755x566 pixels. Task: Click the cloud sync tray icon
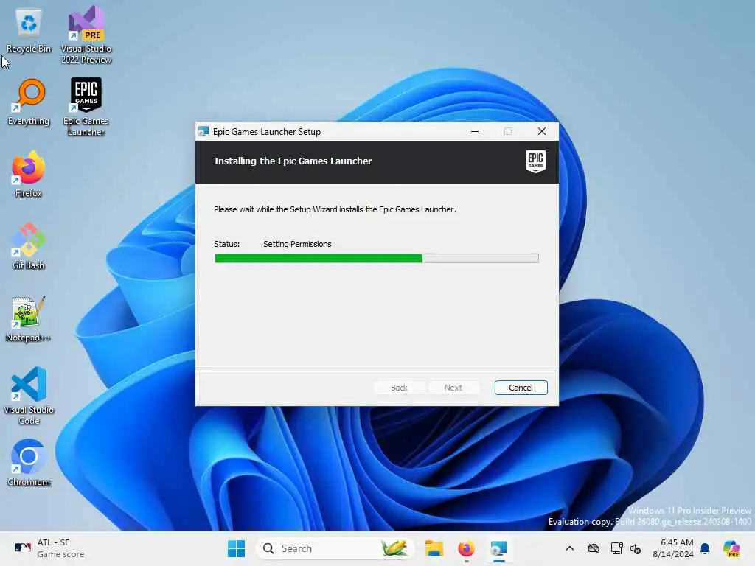594,548
